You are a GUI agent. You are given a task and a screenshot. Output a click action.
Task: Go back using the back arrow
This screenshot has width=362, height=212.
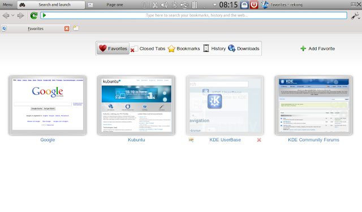pyautogui.click(x=6, y=15)
